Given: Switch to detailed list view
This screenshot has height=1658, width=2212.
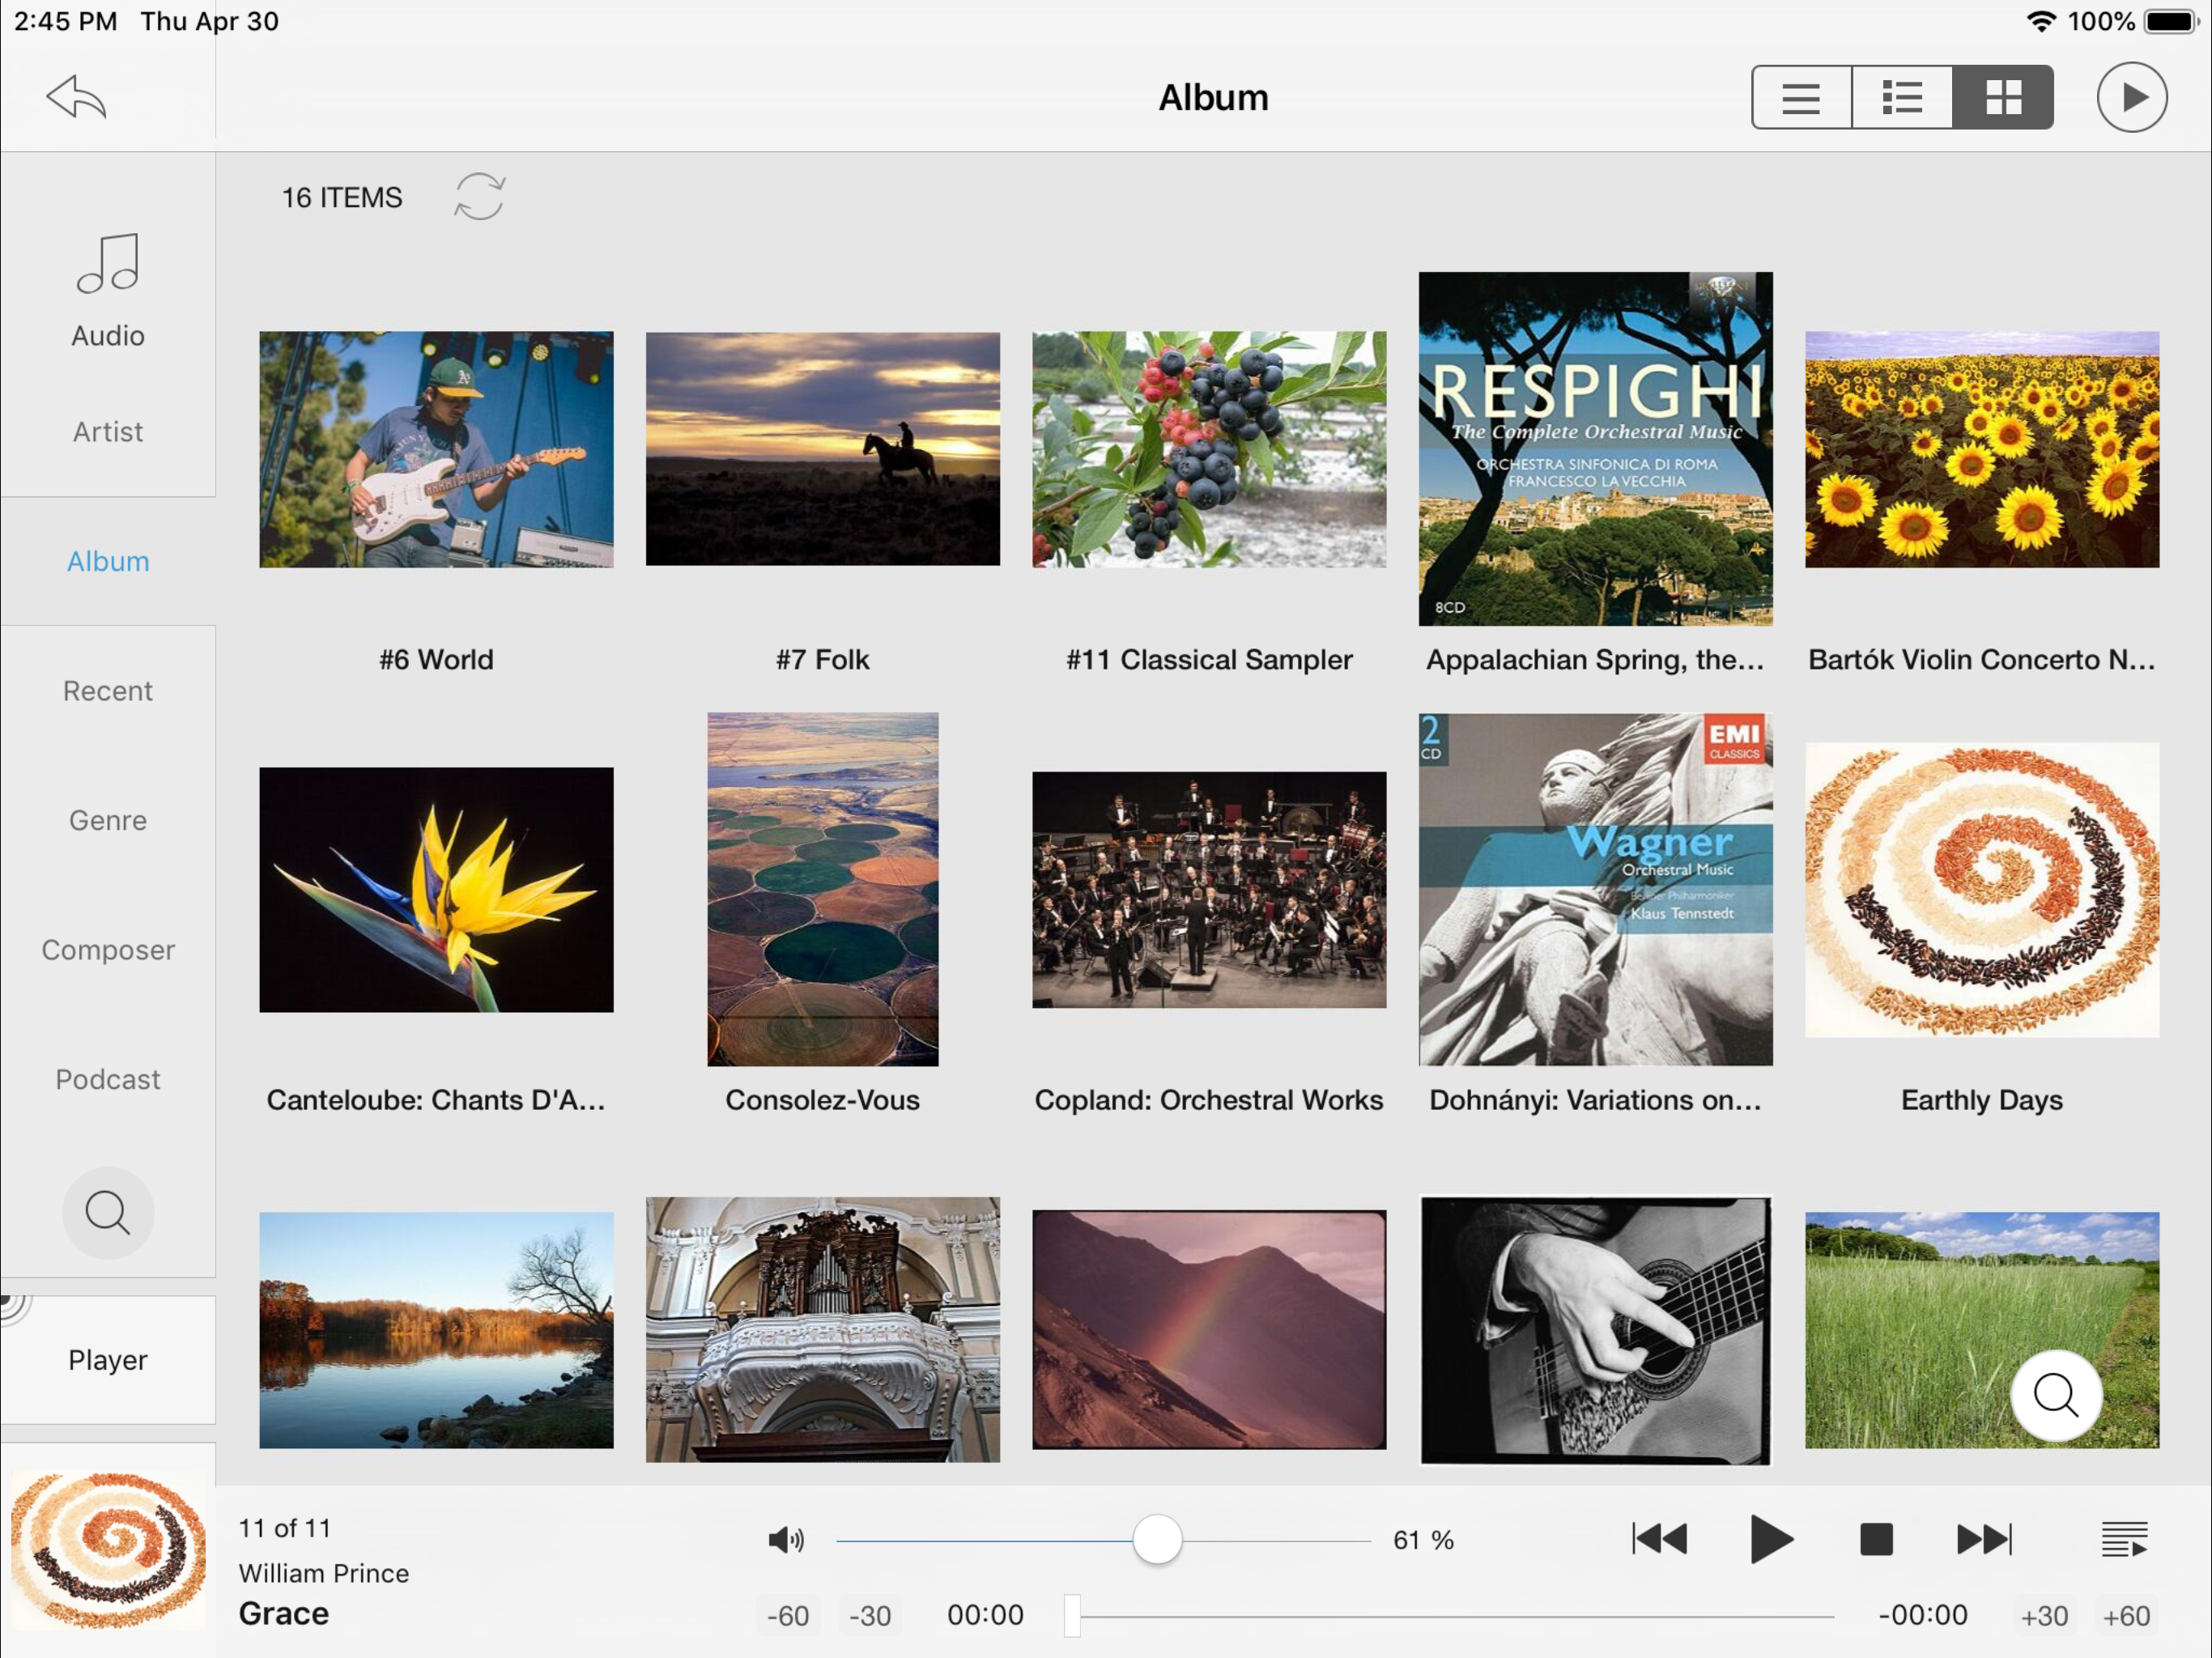Looking at the screenshot, I should (x=1902, y=98).
